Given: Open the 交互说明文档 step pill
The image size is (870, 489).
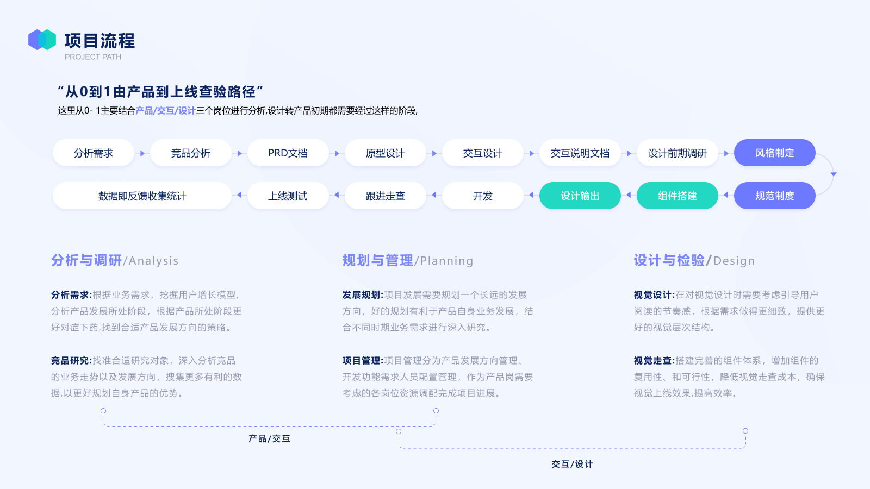Looking at the screenshot, I should [580, 153].
